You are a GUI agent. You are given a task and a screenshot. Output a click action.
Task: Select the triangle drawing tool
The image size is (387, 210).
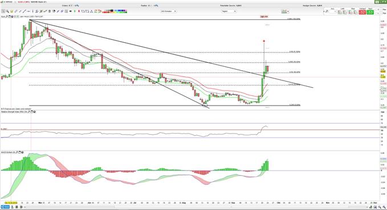coord(92,11)
